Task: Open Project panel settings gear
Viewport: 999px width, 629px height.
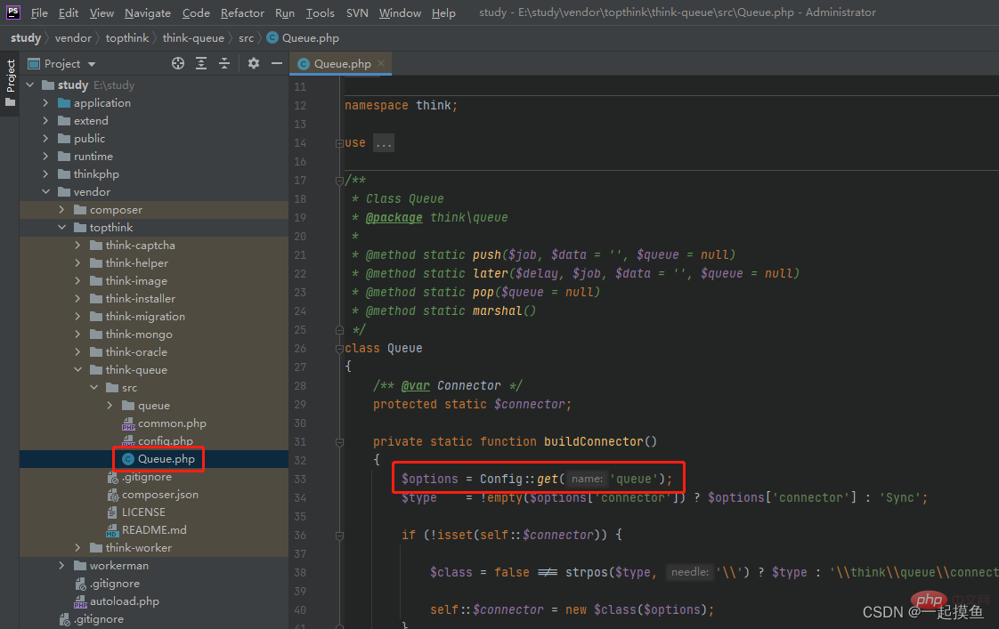Action: click(x=254, y=63)
